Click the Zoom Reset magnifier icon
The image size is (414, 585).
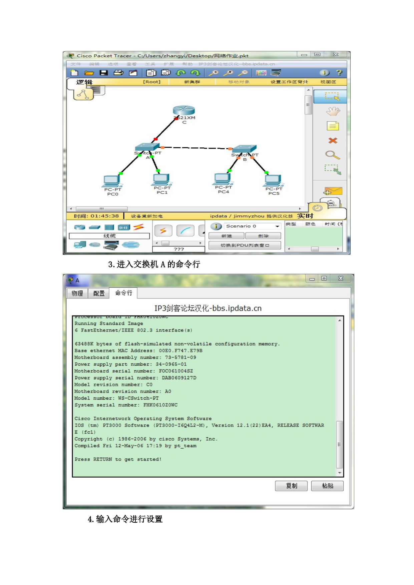(x=228, y=73)
